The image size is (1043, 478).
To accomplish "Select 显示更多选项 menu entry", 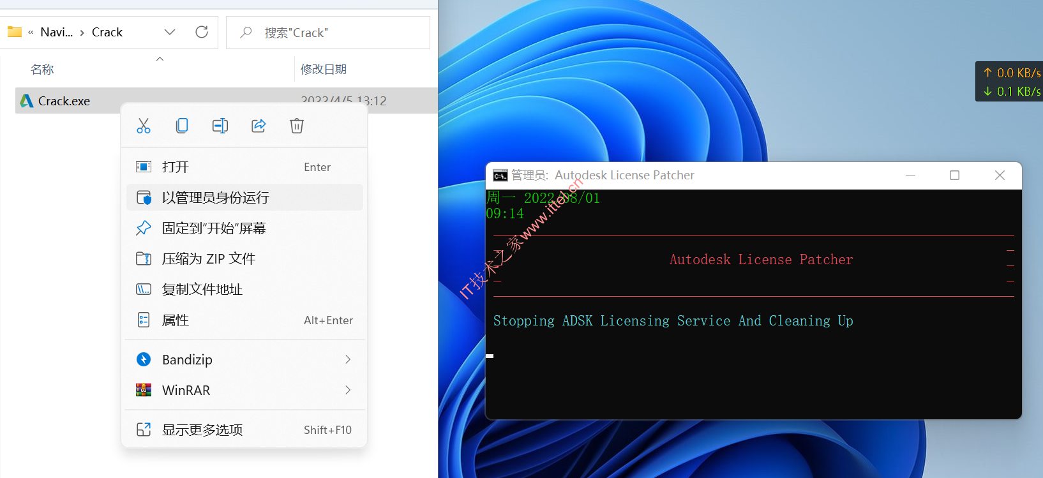I will coord(245,430).
